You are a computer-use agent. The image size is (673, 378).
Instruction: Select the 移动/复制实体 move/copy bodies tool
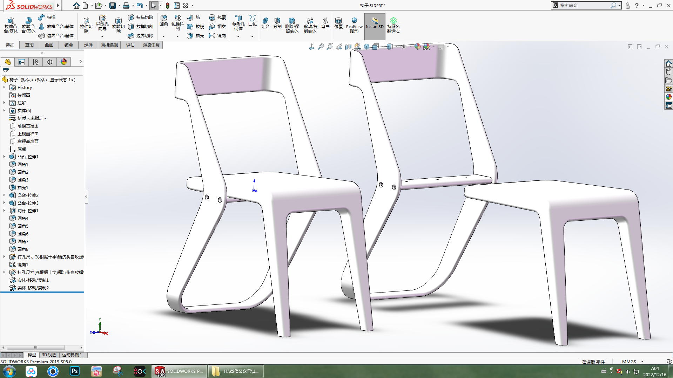coord(310,25)
